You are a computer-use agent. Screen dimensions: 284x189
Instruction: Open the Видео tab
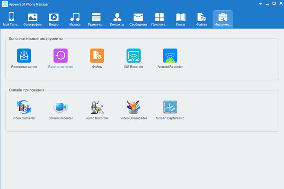click(53, 19)
